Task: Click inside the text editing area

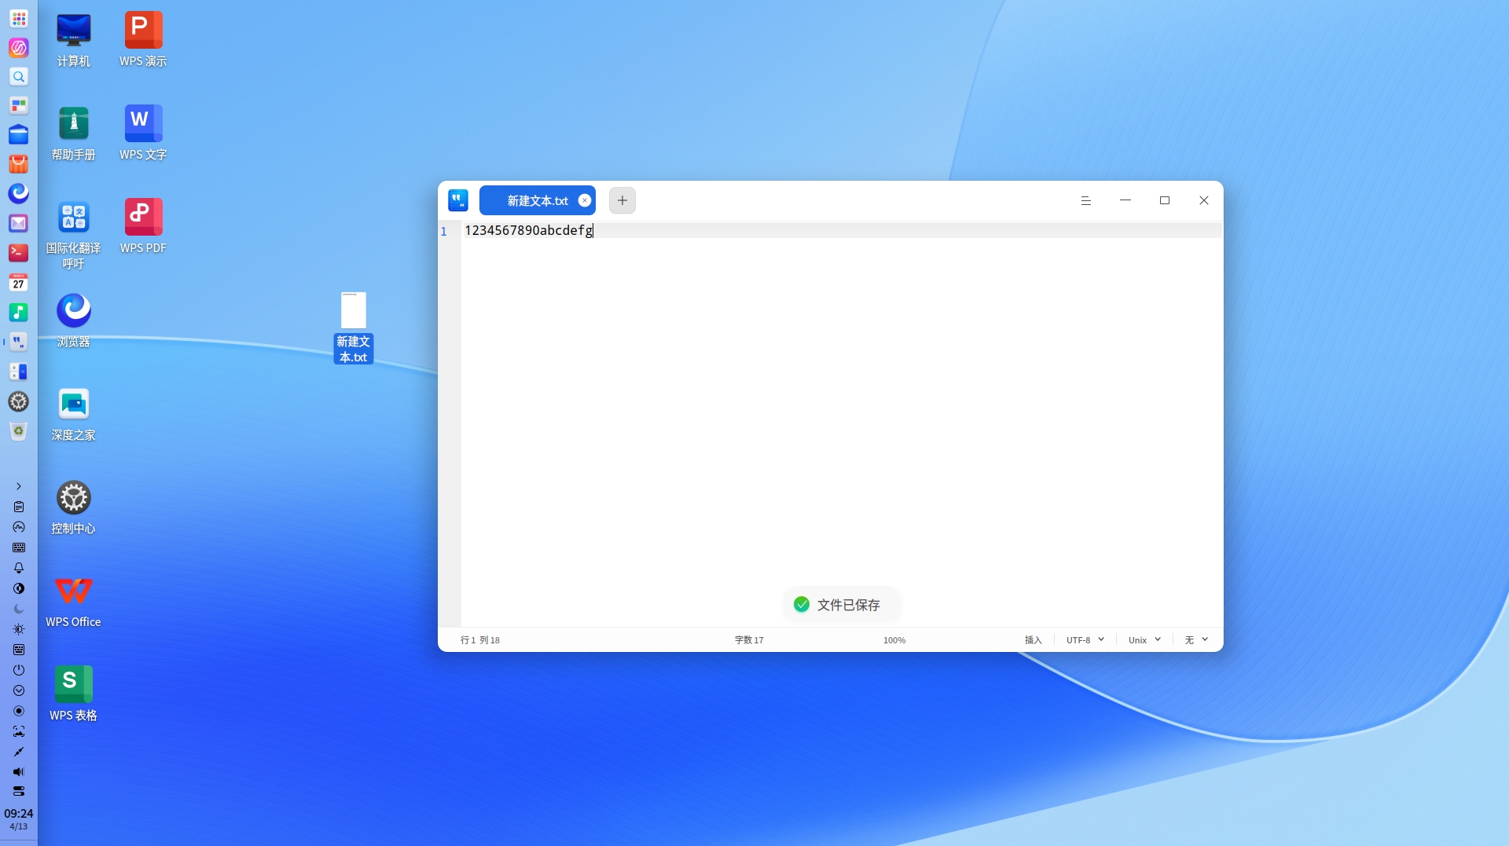Action: pos(841,424)
